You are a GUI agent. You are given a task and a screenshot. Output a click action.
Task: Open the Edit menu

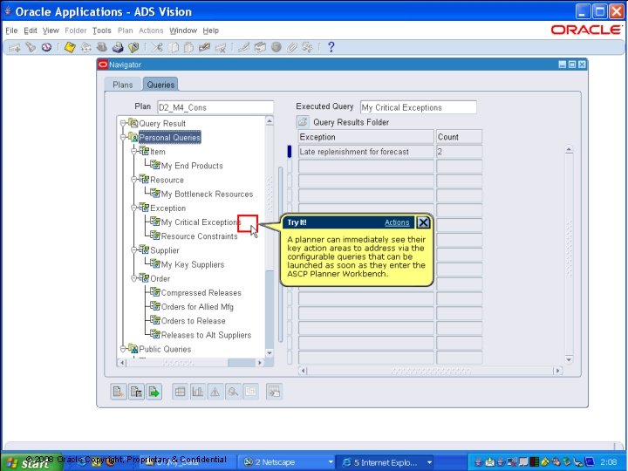coord(31,31)
